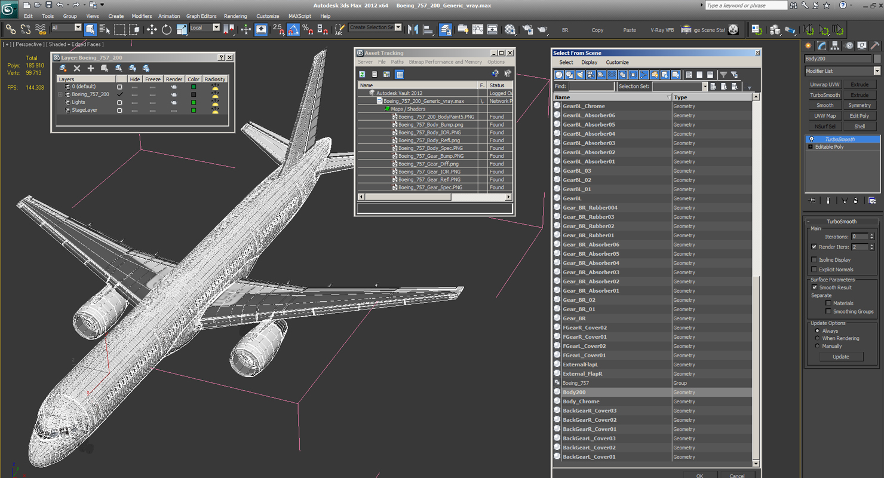Click the Symmetry modifier button
This screenshot has width=884, height=478.
coord(860,105)
